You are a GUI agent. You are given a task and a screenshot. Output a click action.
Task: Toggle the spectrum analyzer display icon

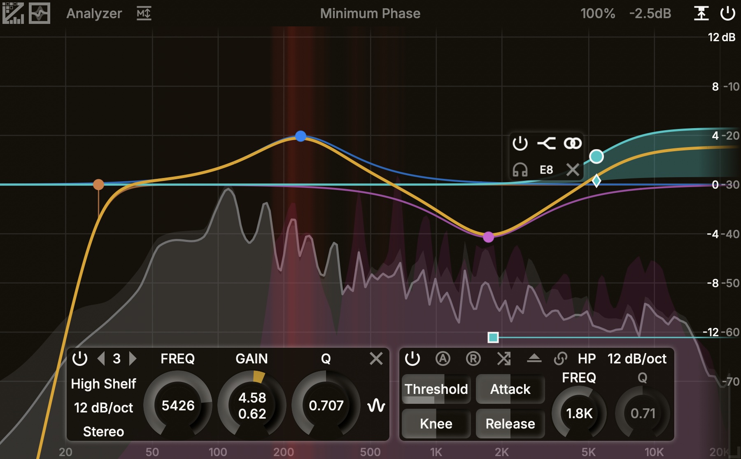click(x=13, y=13)
